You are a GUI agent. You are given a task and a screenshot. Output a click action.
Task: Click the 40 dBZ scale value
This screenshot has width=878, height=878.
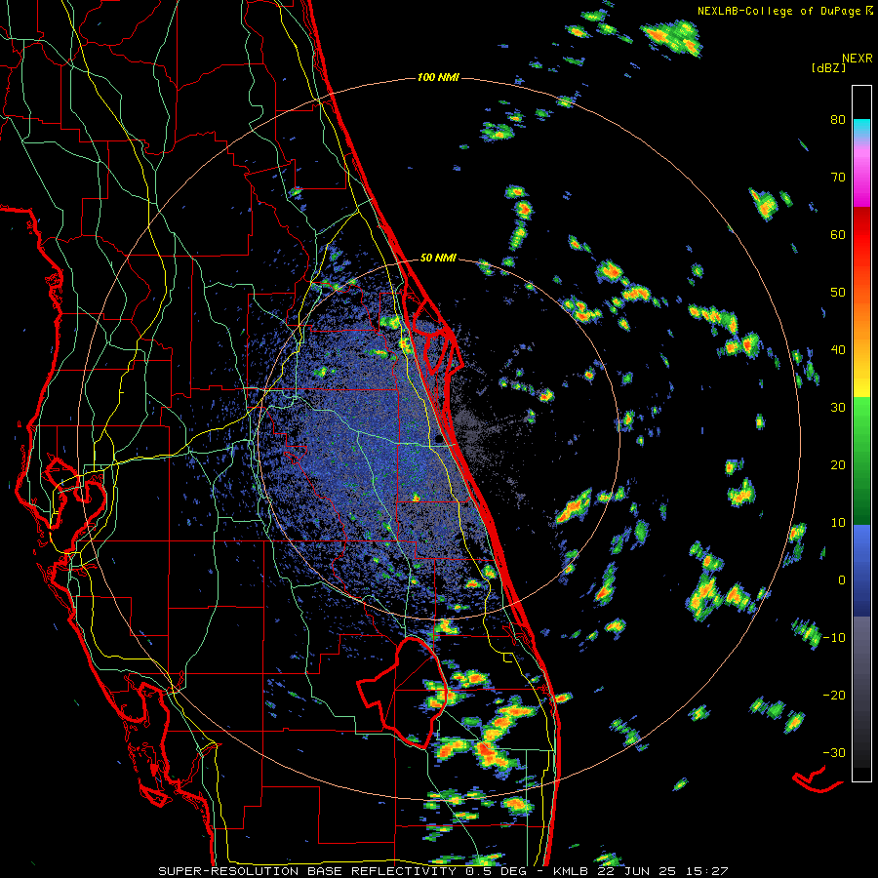(x=838, y=350)
